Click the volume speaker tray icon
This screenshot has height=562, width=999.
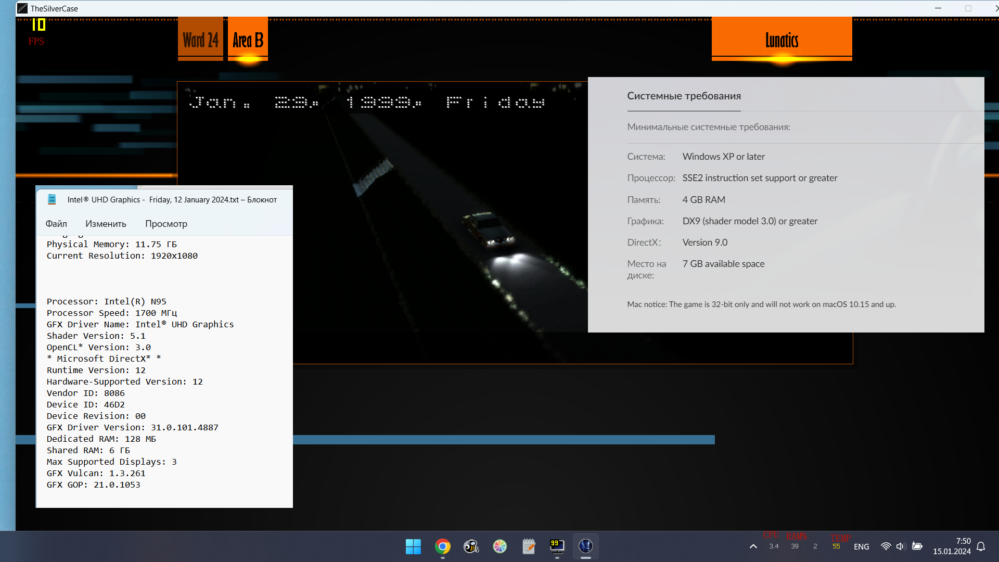(901, 546)
